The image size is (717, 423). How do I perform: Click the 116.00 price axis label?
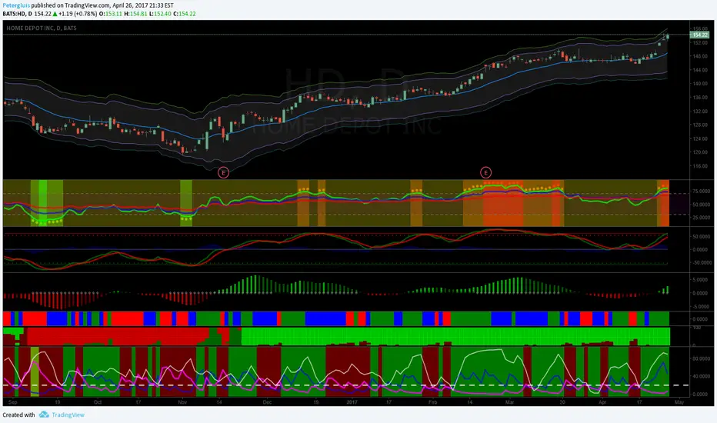coord(700,166)
